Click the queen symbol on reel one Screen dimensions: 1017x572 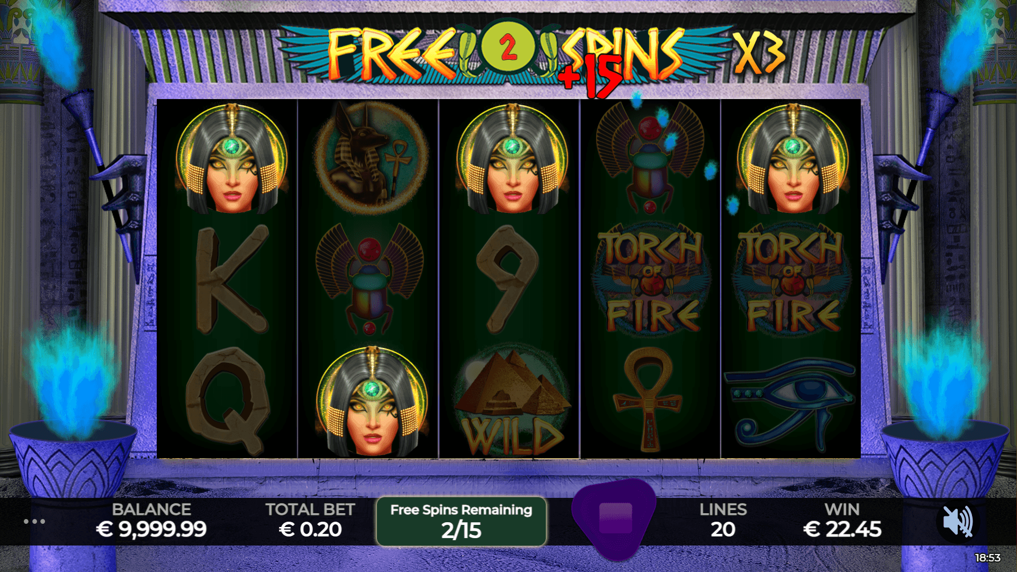click(232, 158)
